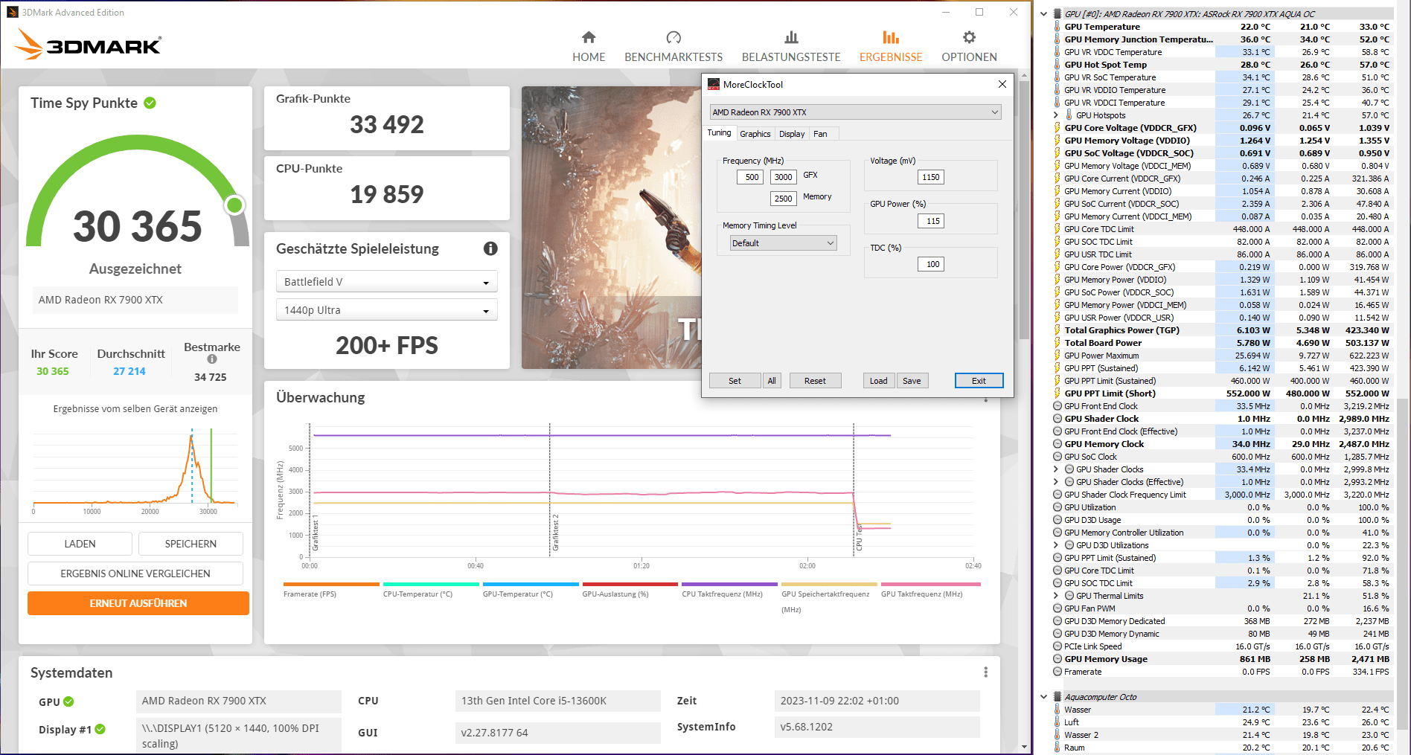Click the Voltage (mV) field 1150
This screenshot has width=1411, height=755.
pos(930,177)
